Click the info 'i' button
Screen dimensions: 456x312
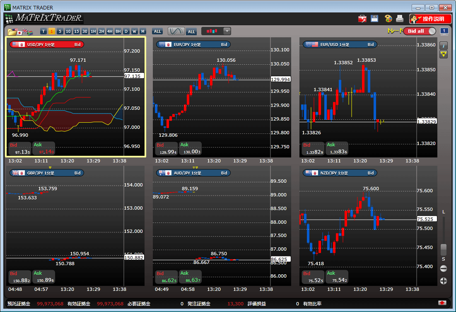click(443, 46)
